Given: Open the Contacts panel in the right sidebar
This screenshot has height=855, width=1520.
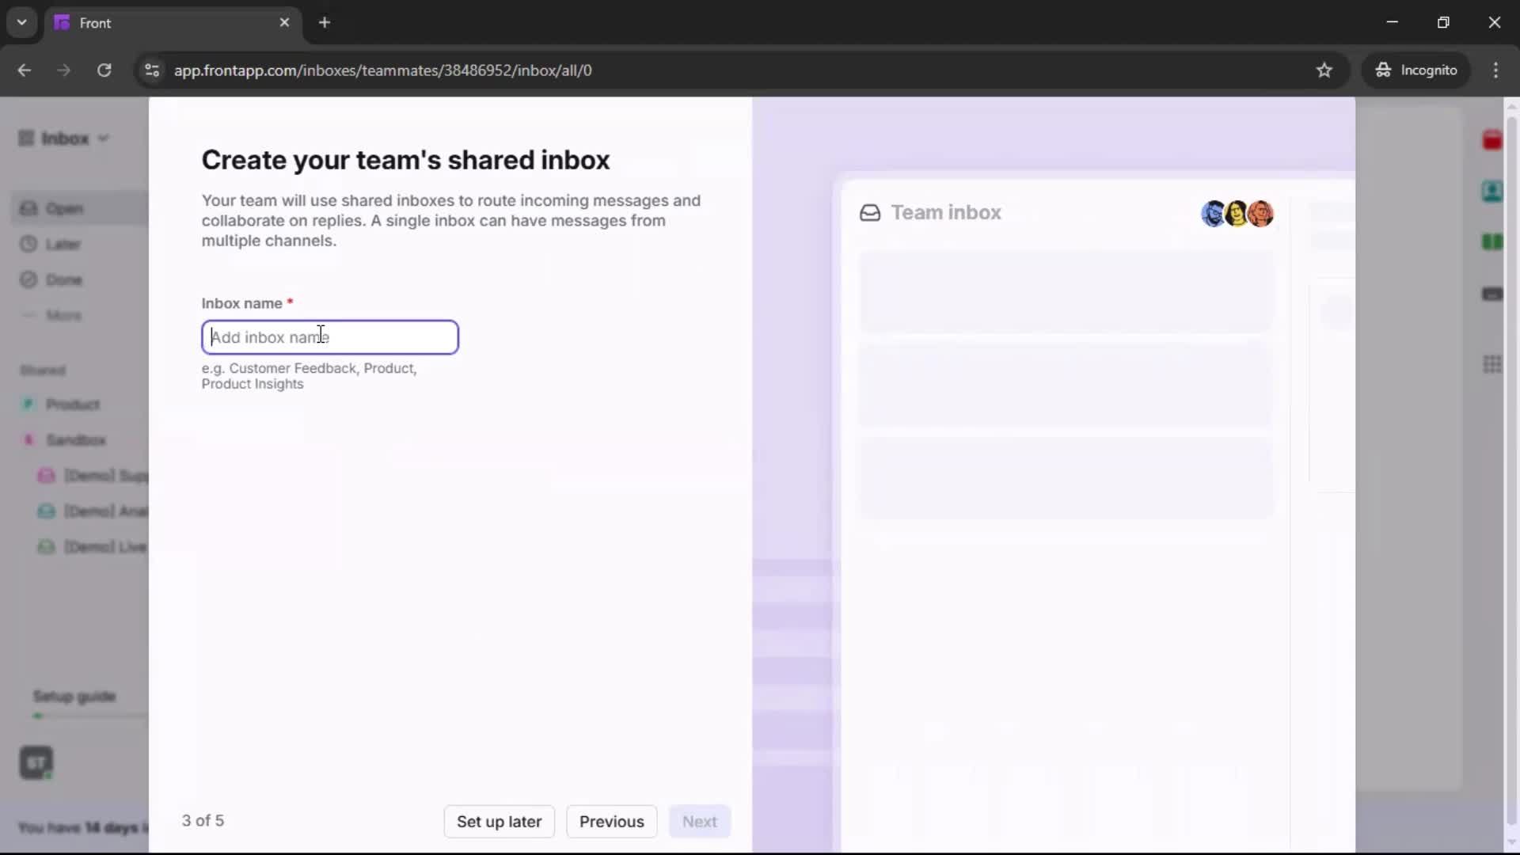Looking at the screenshot, I should (1492, 192).
